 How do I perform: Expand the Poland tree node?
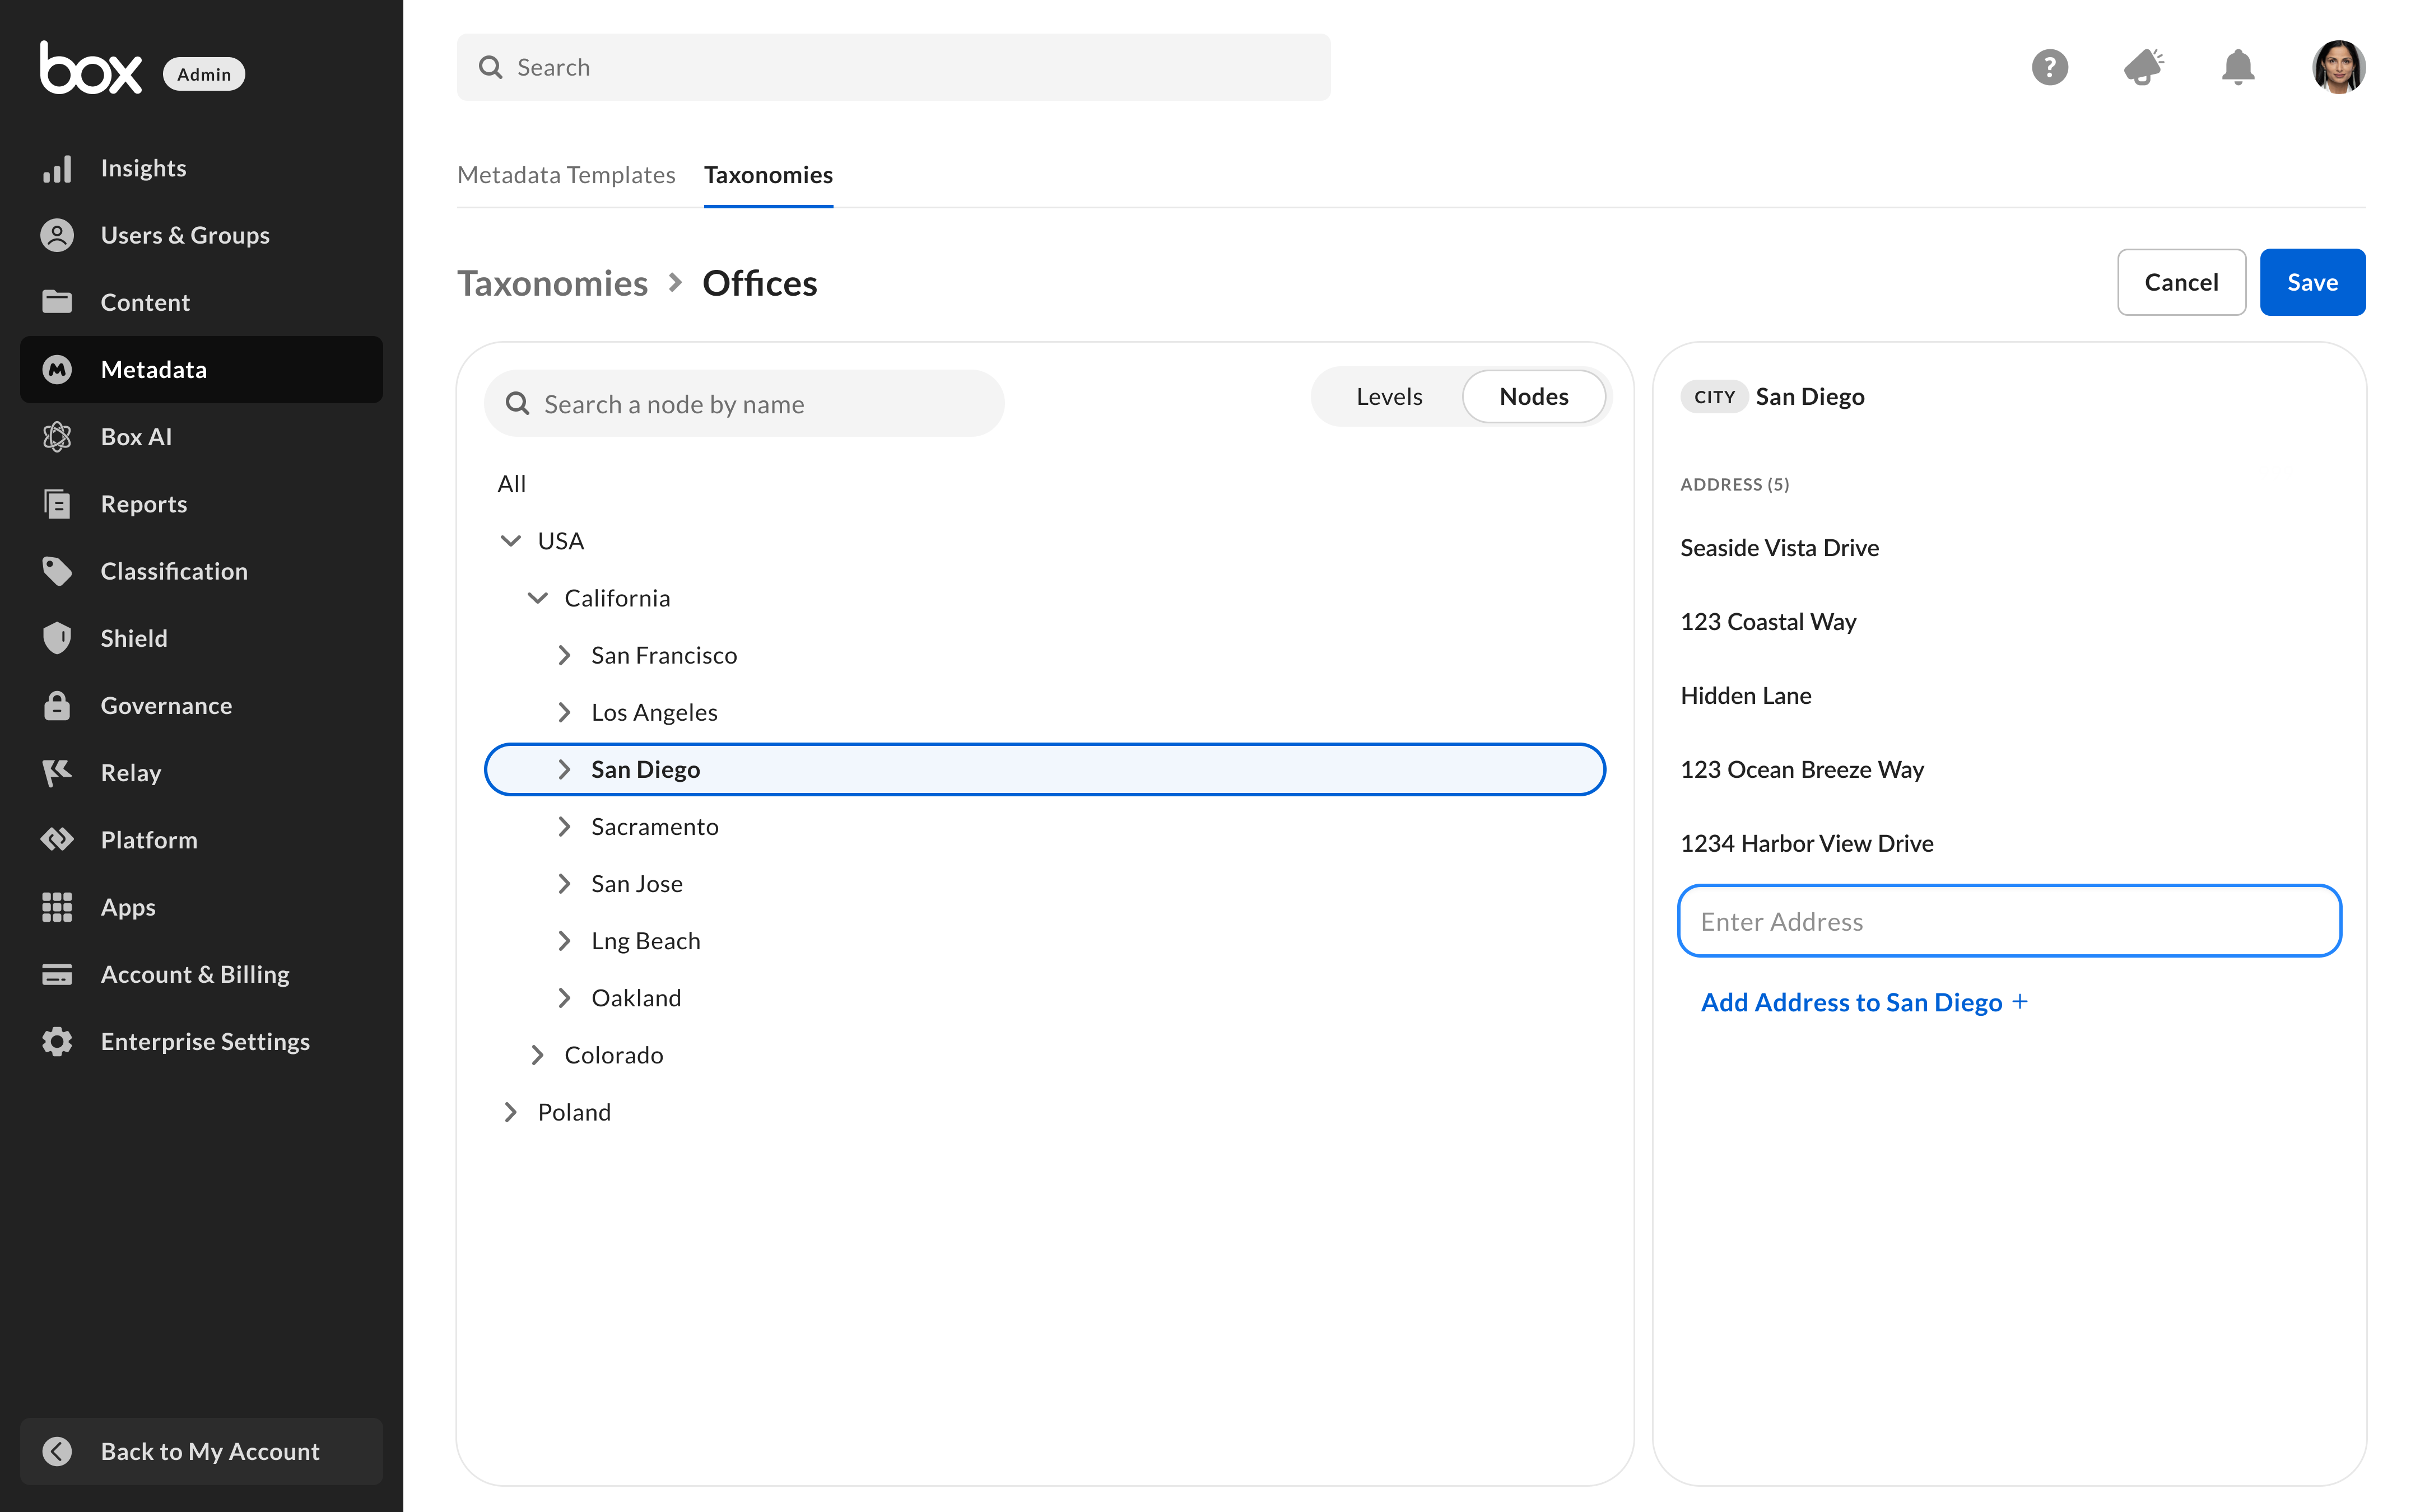(510, 1112)
